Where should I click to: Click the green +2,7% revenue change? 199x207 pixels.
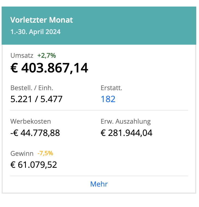pyautogui.click(x=47, y=56)
